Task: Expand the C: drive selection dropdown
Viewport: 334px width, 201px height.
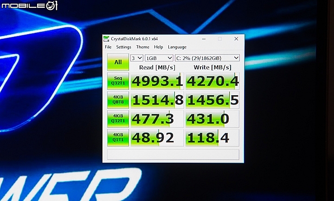Action: pos(207,58)
